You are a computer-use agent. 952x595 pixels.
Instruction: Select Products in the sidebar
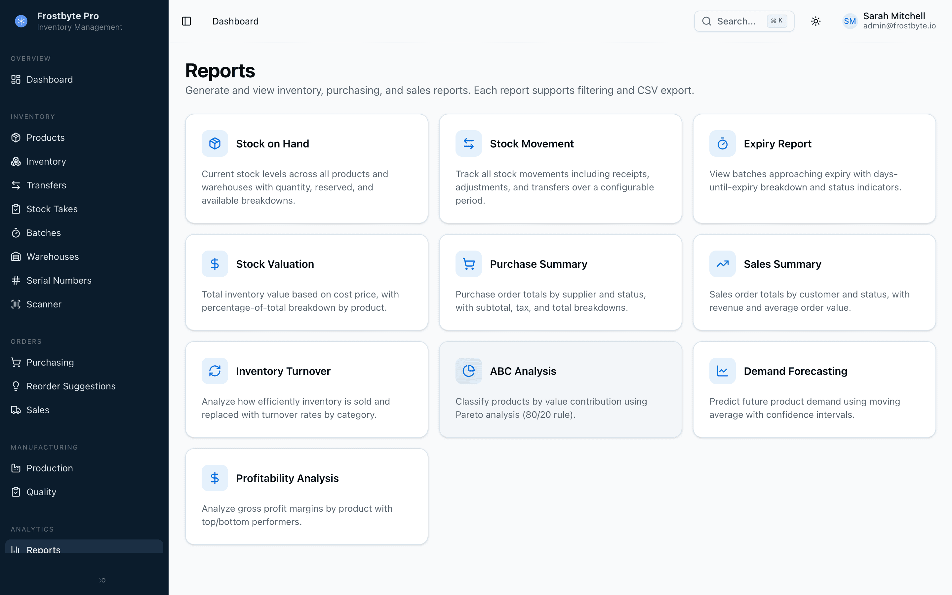[45, 137]
